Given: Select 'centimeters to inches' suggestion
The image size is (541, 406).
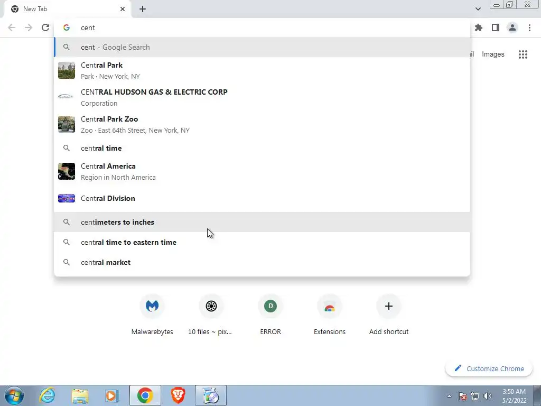Looking at the screenshot, I should pyautogui.click(x=262, y=222).
